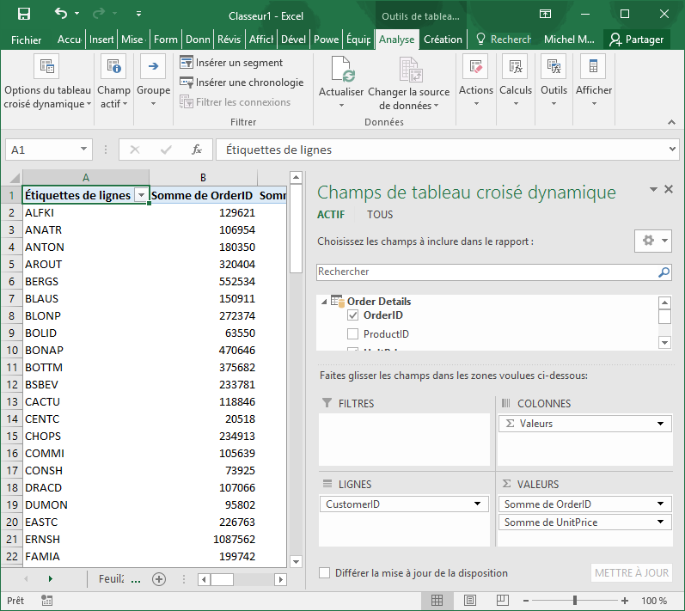Click the save icon in title bar

coord(24,14)
